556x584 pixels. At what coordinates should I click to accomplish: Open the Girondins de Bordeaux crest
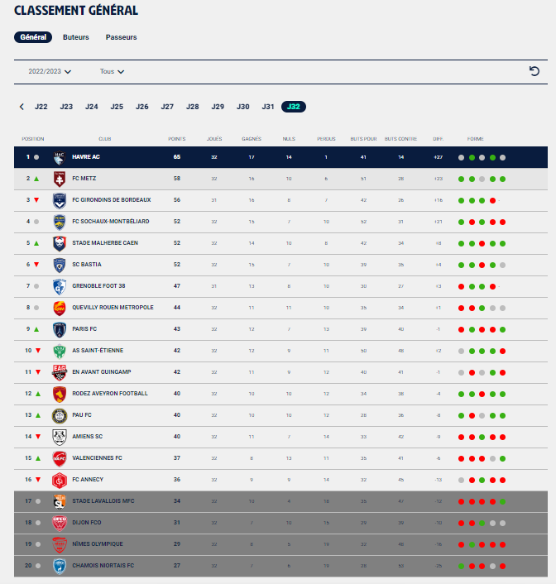click(x=60, y=200)
